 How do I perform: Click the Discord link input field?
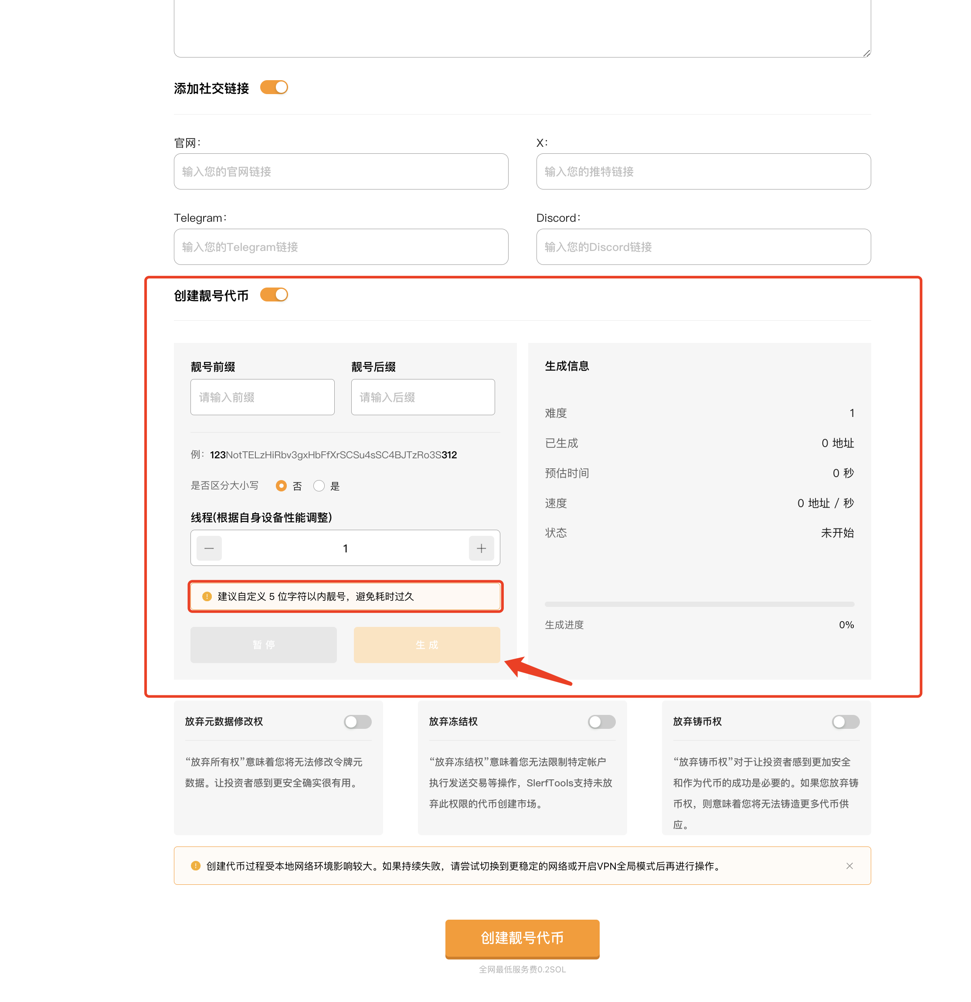coord(703,247)
